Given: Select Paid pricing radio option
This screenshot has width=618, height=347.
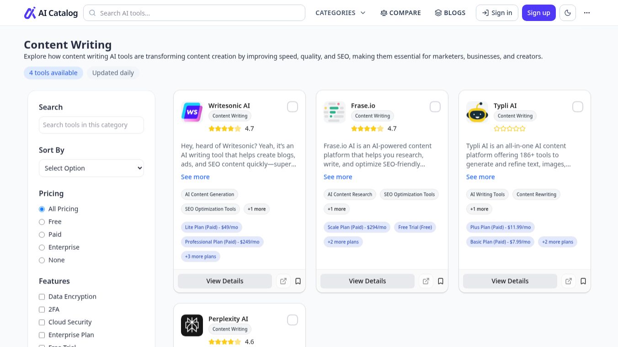Looking at the screenshot, I should click(42, 235).
